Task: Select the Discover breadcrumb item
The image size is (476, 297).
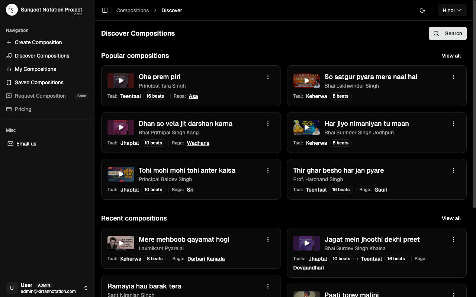Action: pyautogui.click(x=171, y=10)
